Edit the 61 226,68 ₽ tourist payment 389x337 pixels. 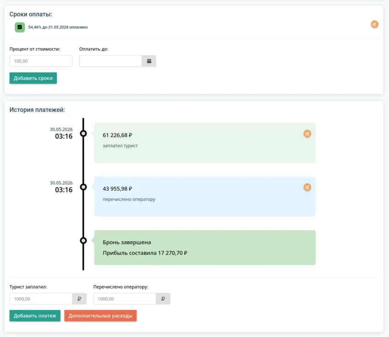(x=307, y=134)
